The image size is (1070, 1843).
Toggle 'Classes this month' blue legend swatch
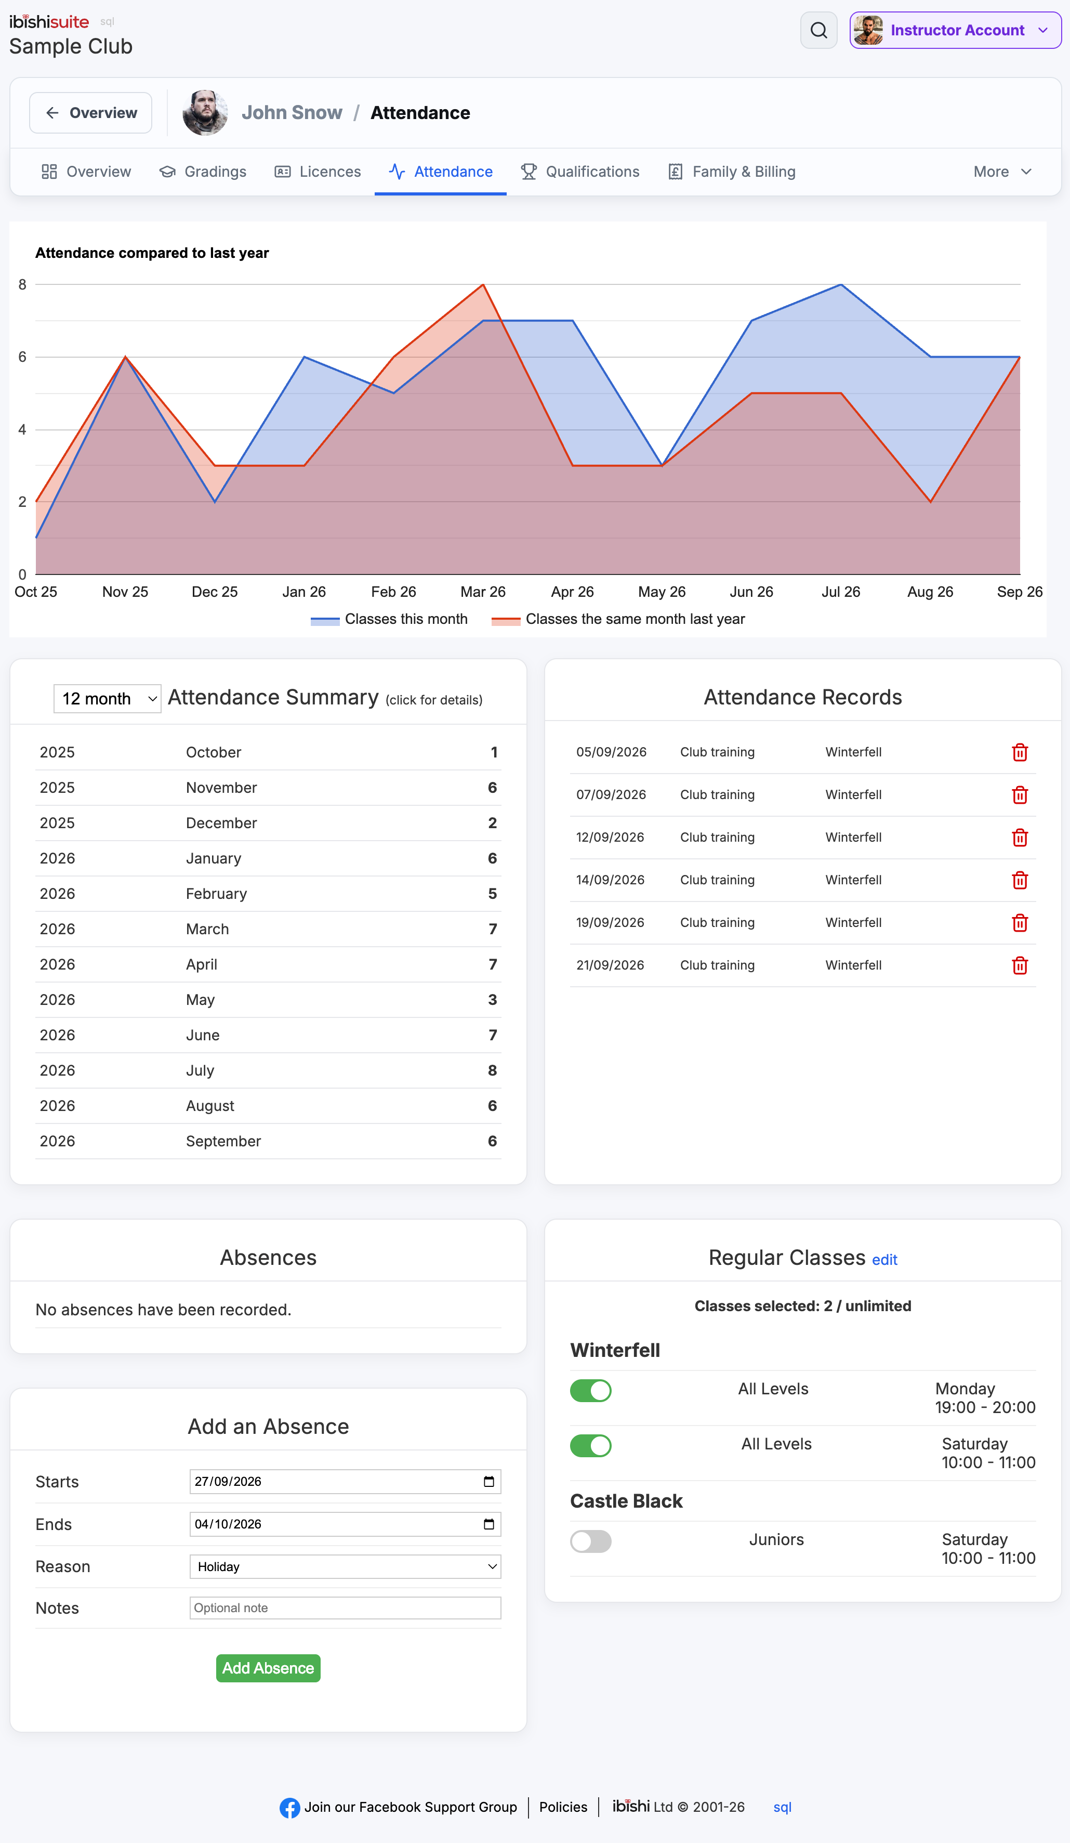pos(325,620)
